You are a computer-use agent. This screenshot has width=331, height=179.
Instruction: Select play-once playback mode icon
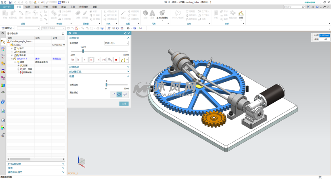[114, 94]
